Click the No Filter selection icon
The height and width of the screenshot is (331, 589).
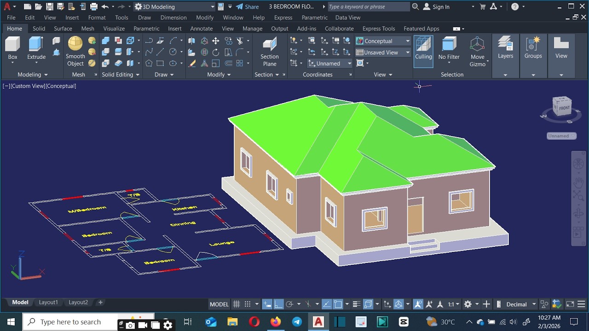[449, 49]
